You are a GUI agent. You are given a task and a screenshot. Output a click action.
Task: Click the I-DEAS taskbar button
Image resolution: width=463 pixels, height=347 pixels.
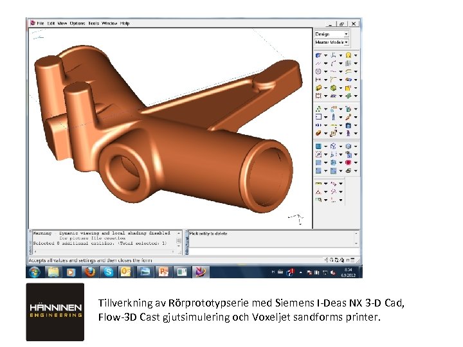(201, 272)
